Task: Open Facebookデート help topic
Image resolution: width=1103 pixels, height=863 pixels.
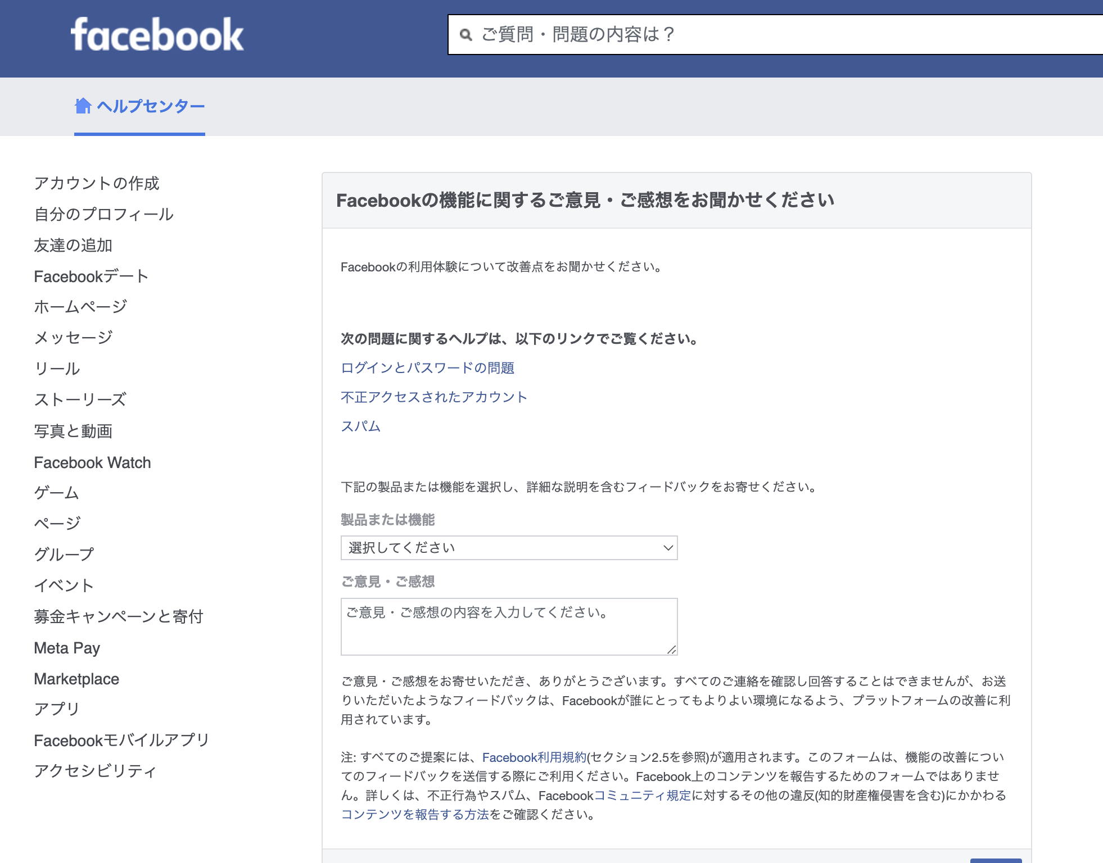Action: pos(91,276)
